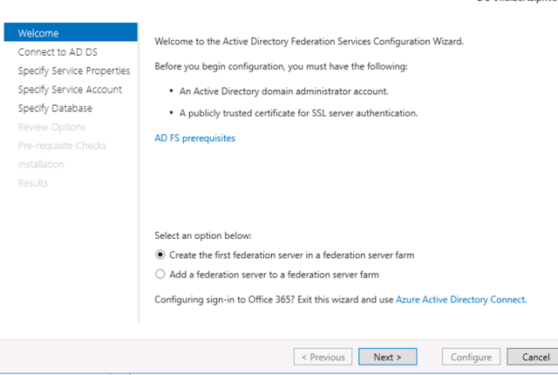
Task: Open Specify Service Properties step
Action: tap(74, 71)
